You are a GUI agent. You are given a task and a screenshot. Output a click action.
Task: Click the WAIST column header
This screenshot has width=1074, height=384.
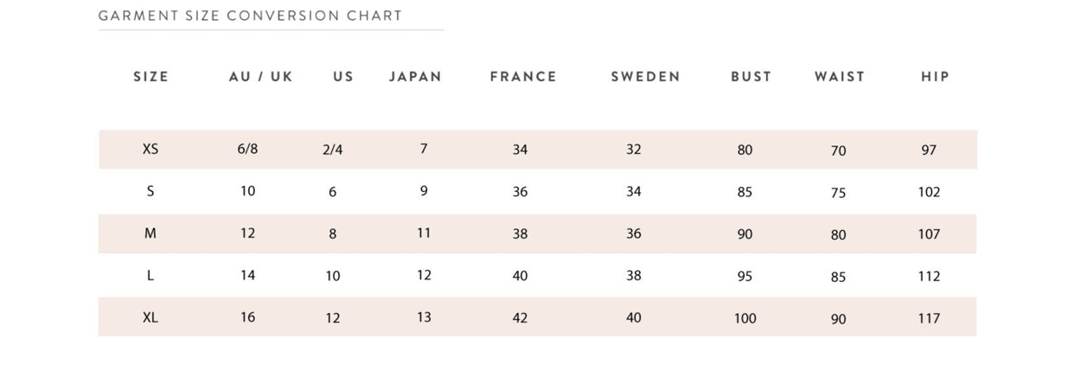[x=840, y=76]
